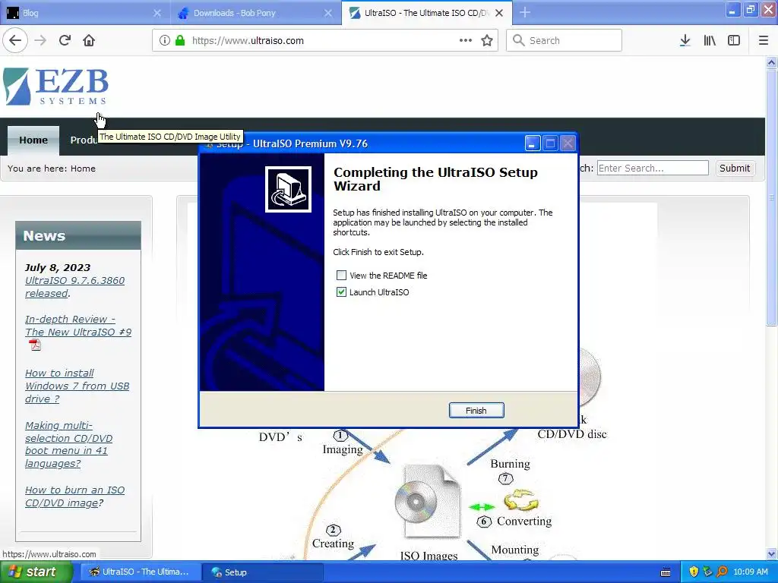
Task: Click the yellow Converting arrows icon
Action: (x=521, y=499)
